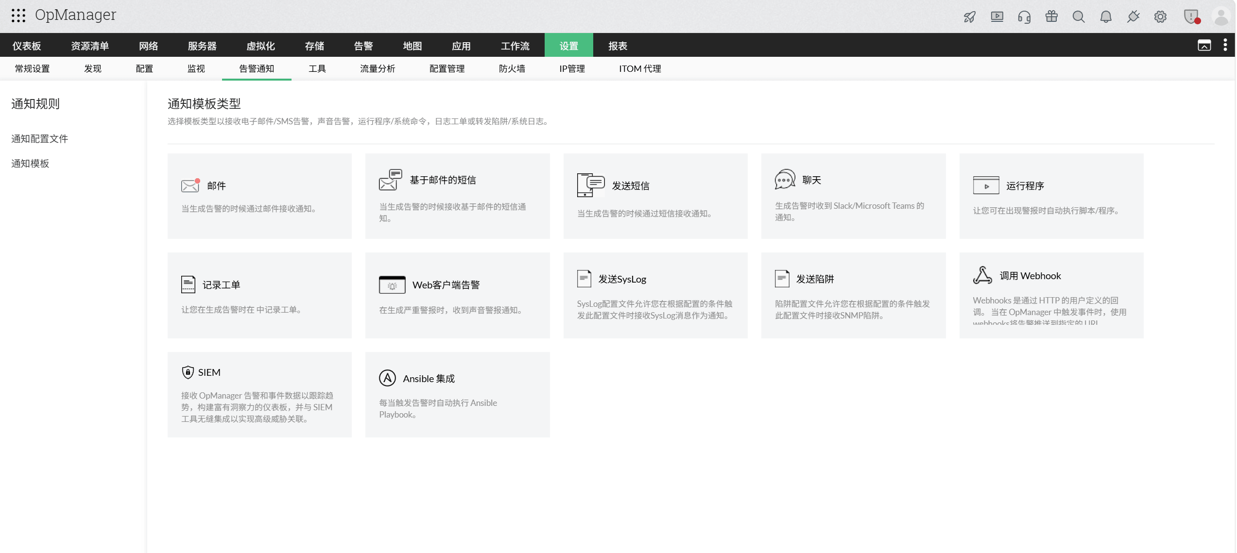Open the 配置 settings tab

click(x=144, y=68)
